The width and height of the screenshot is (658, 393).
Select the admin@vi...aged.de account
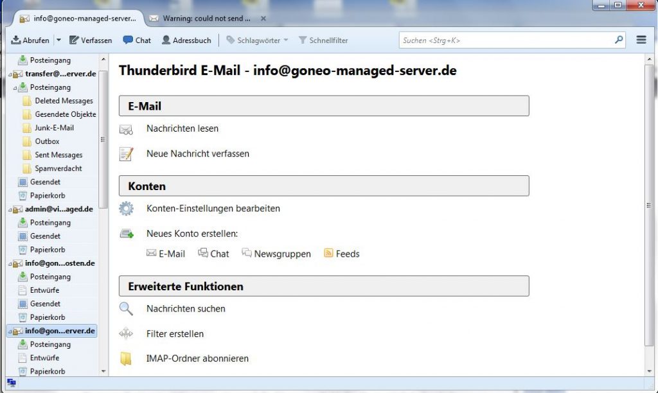point(53,209)
